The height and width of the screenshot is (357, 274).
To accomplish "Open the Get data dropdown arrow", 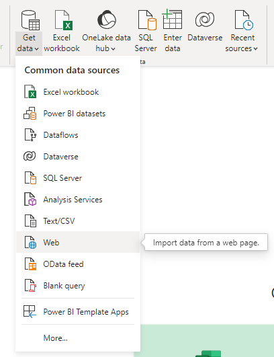I will tap(37, 48).
